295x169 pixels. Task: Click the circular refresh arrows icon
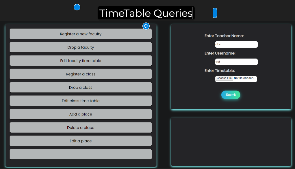point(146,26)
